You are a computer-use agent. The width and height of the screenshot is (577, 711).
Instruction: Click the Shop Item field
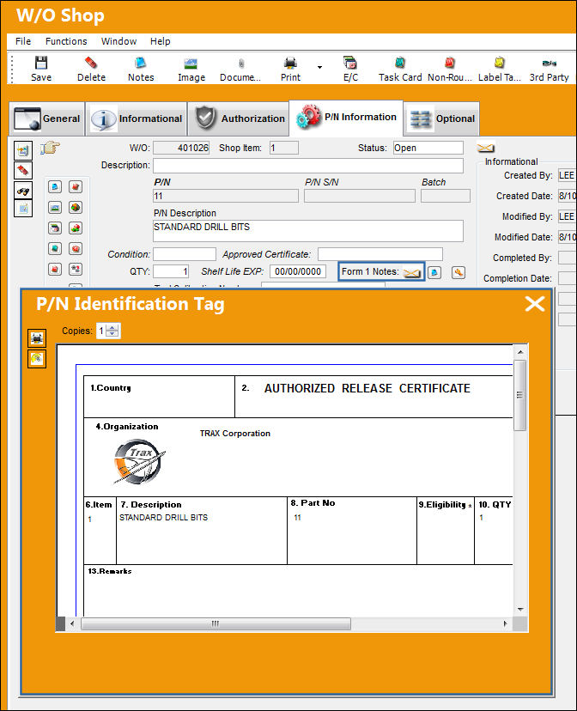[283, 148]
